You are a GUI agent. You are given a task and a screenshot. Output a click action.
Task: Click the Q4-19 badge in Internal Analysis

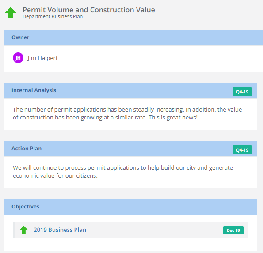point(242,92)
